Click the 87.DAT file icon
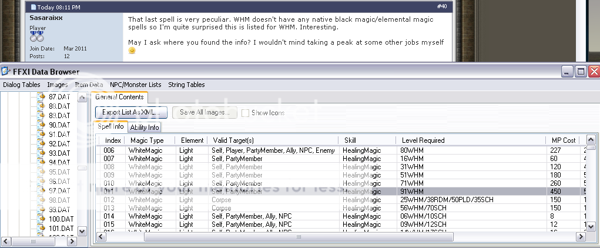This screenshot has height=248, width=600. [x=41, y=97]
